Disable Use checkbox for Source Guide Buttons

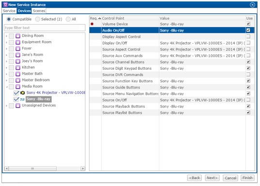[248, 87]
